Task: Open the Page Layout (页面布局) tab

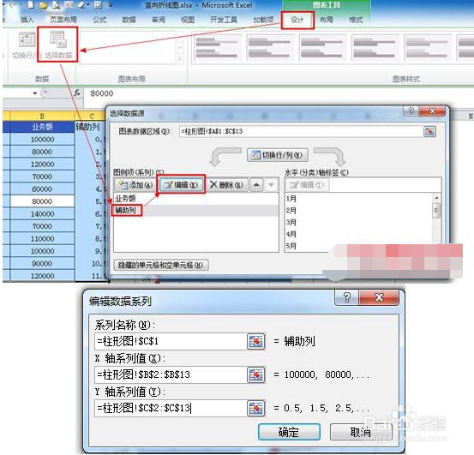Action: pyautogui.click(x=63, y=20)
